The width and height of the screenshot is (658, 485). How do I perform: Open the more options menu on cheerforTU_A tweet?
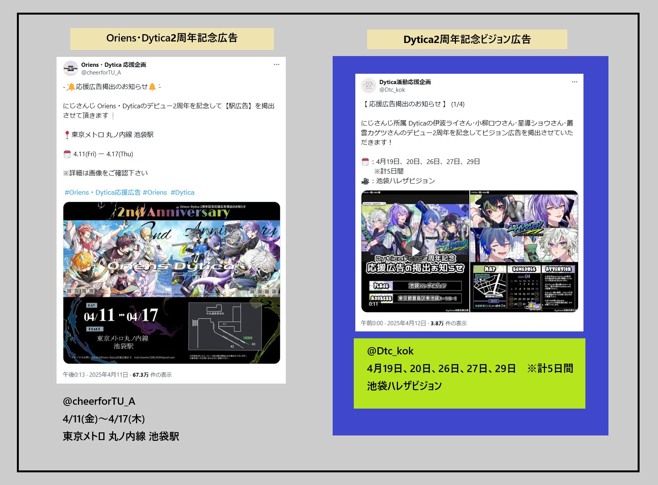click(276, 65)
